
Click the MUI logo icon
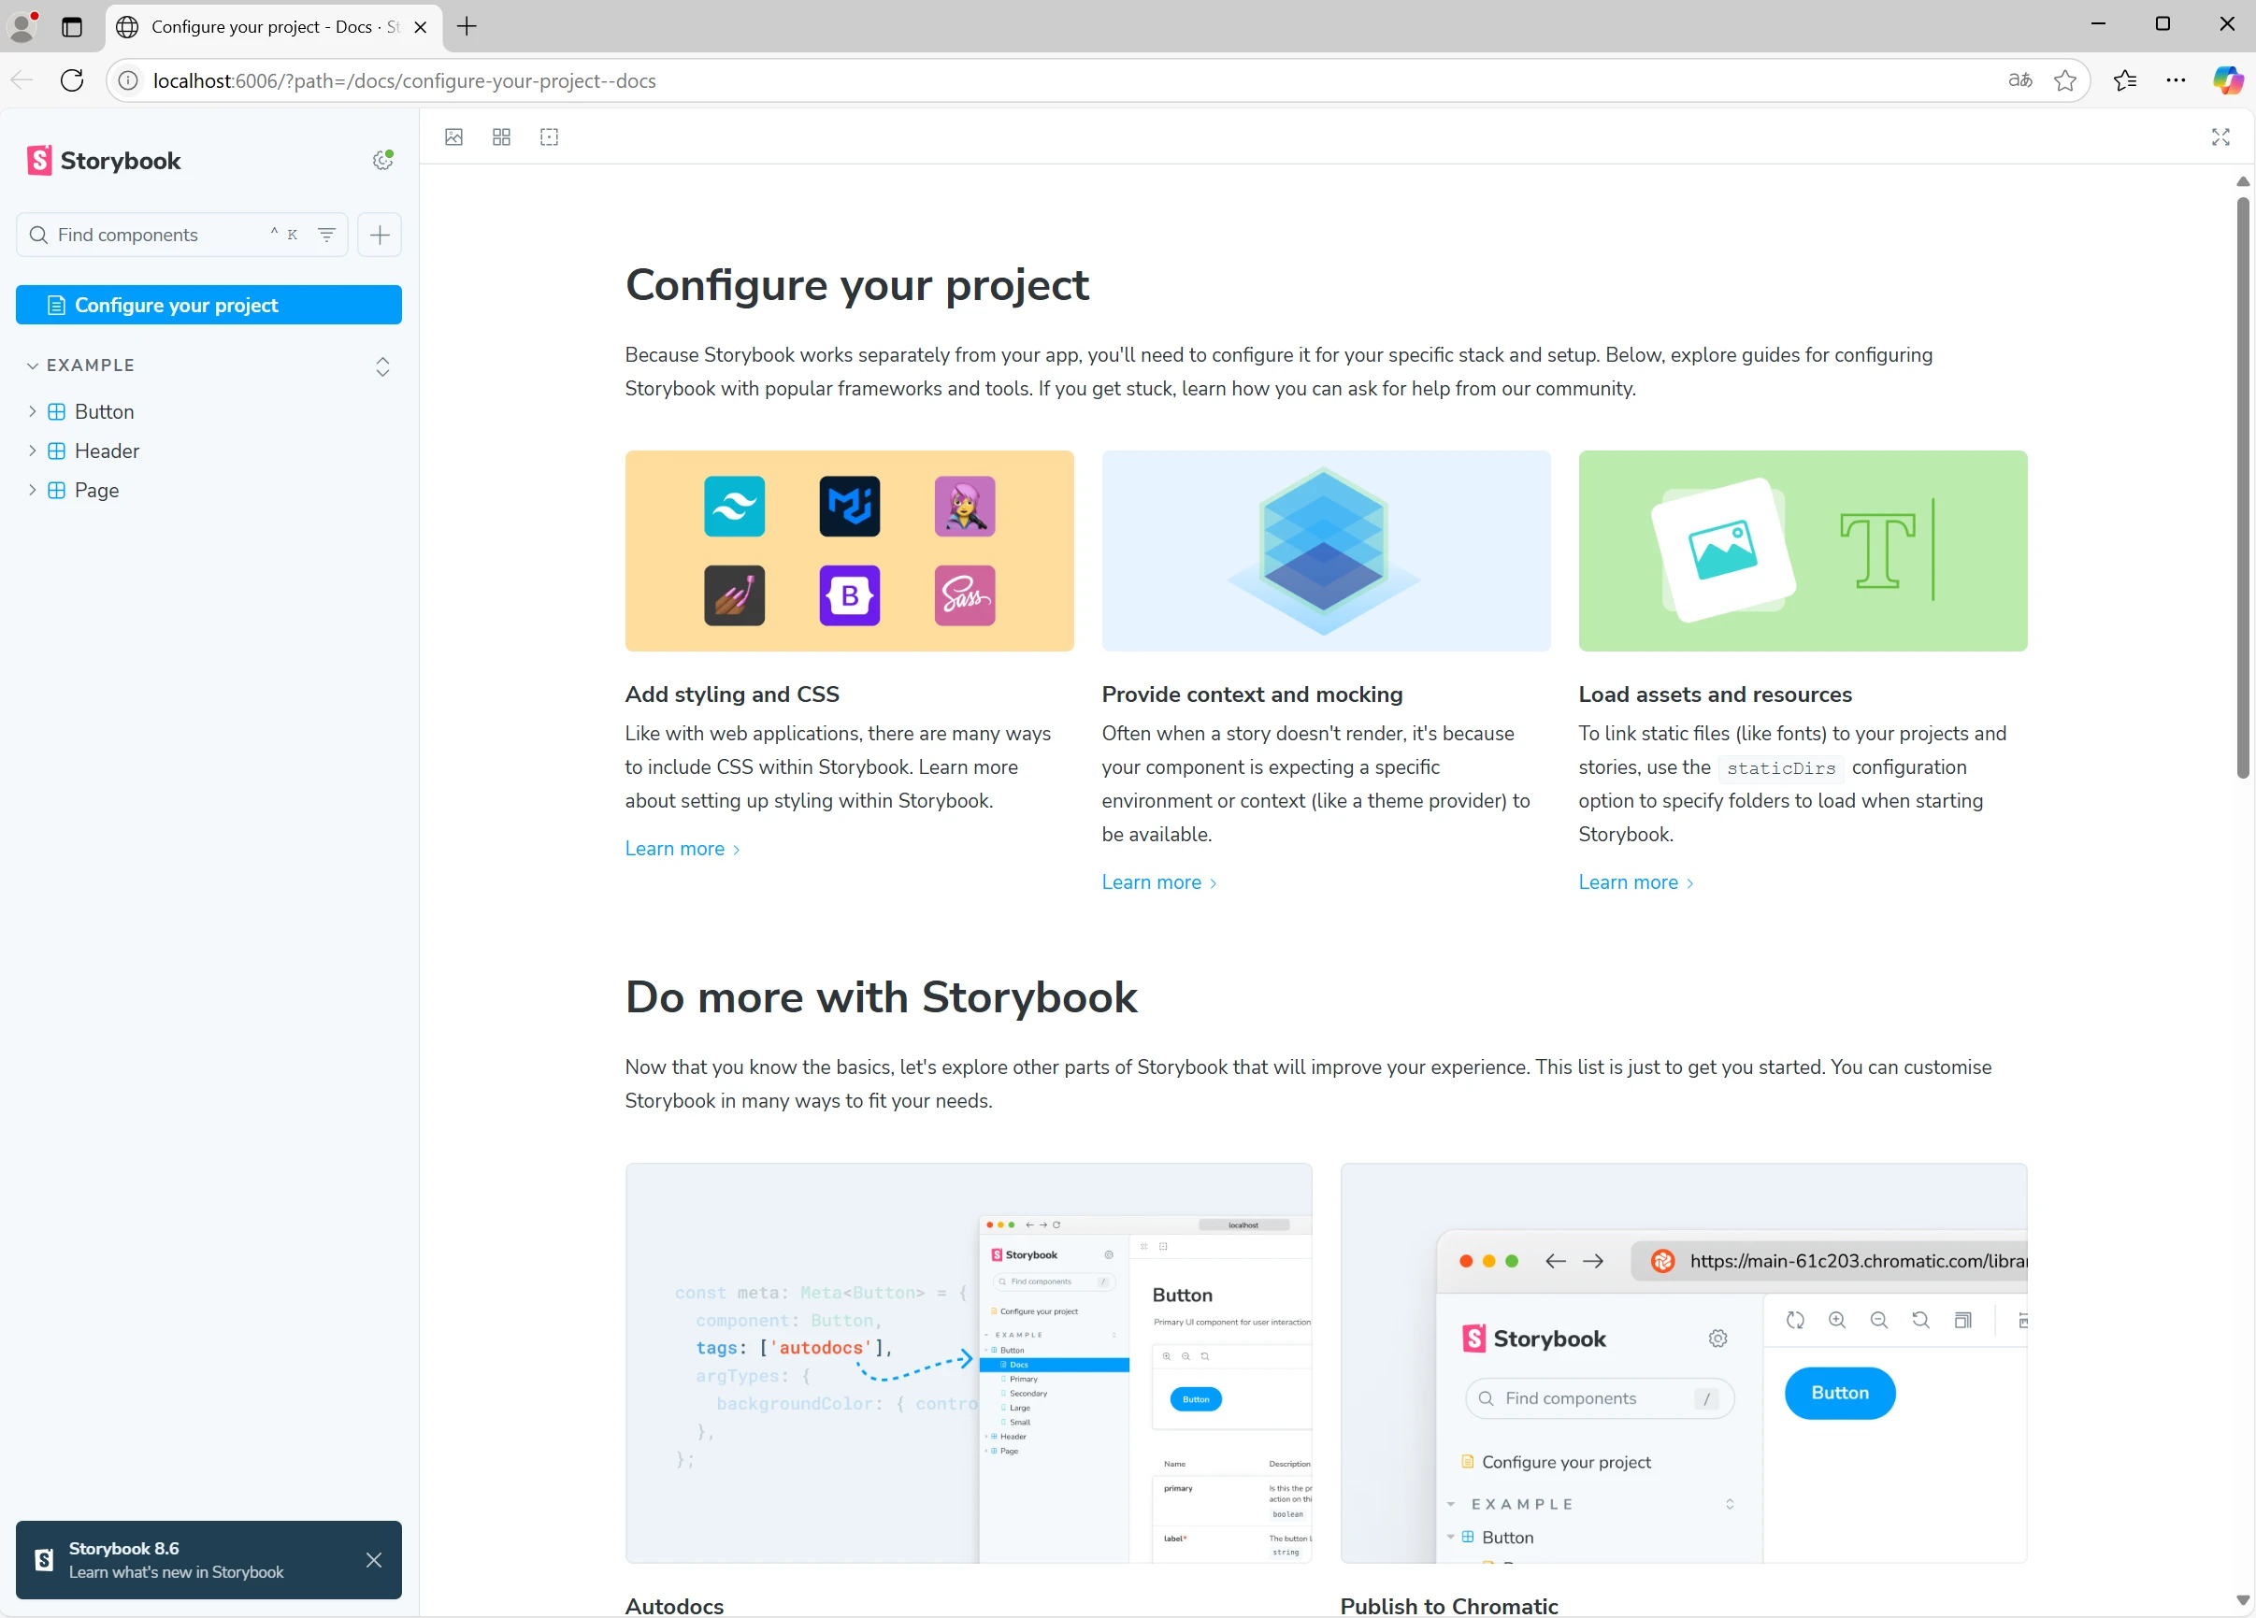coord(850,507)
